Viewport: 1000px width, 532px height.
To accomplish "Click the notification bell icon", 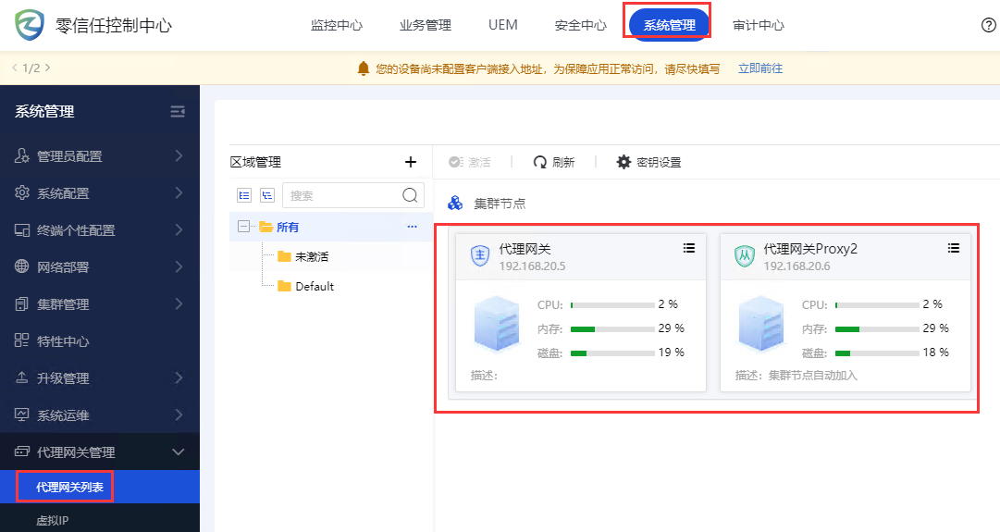I will pyautogui.click(x=364, y=68).
